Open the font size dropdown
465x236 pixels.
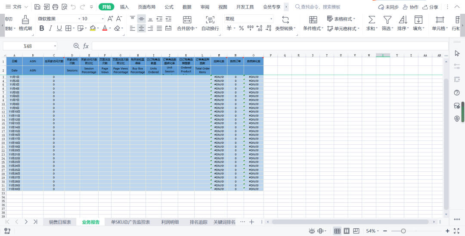tap(102, 19)
